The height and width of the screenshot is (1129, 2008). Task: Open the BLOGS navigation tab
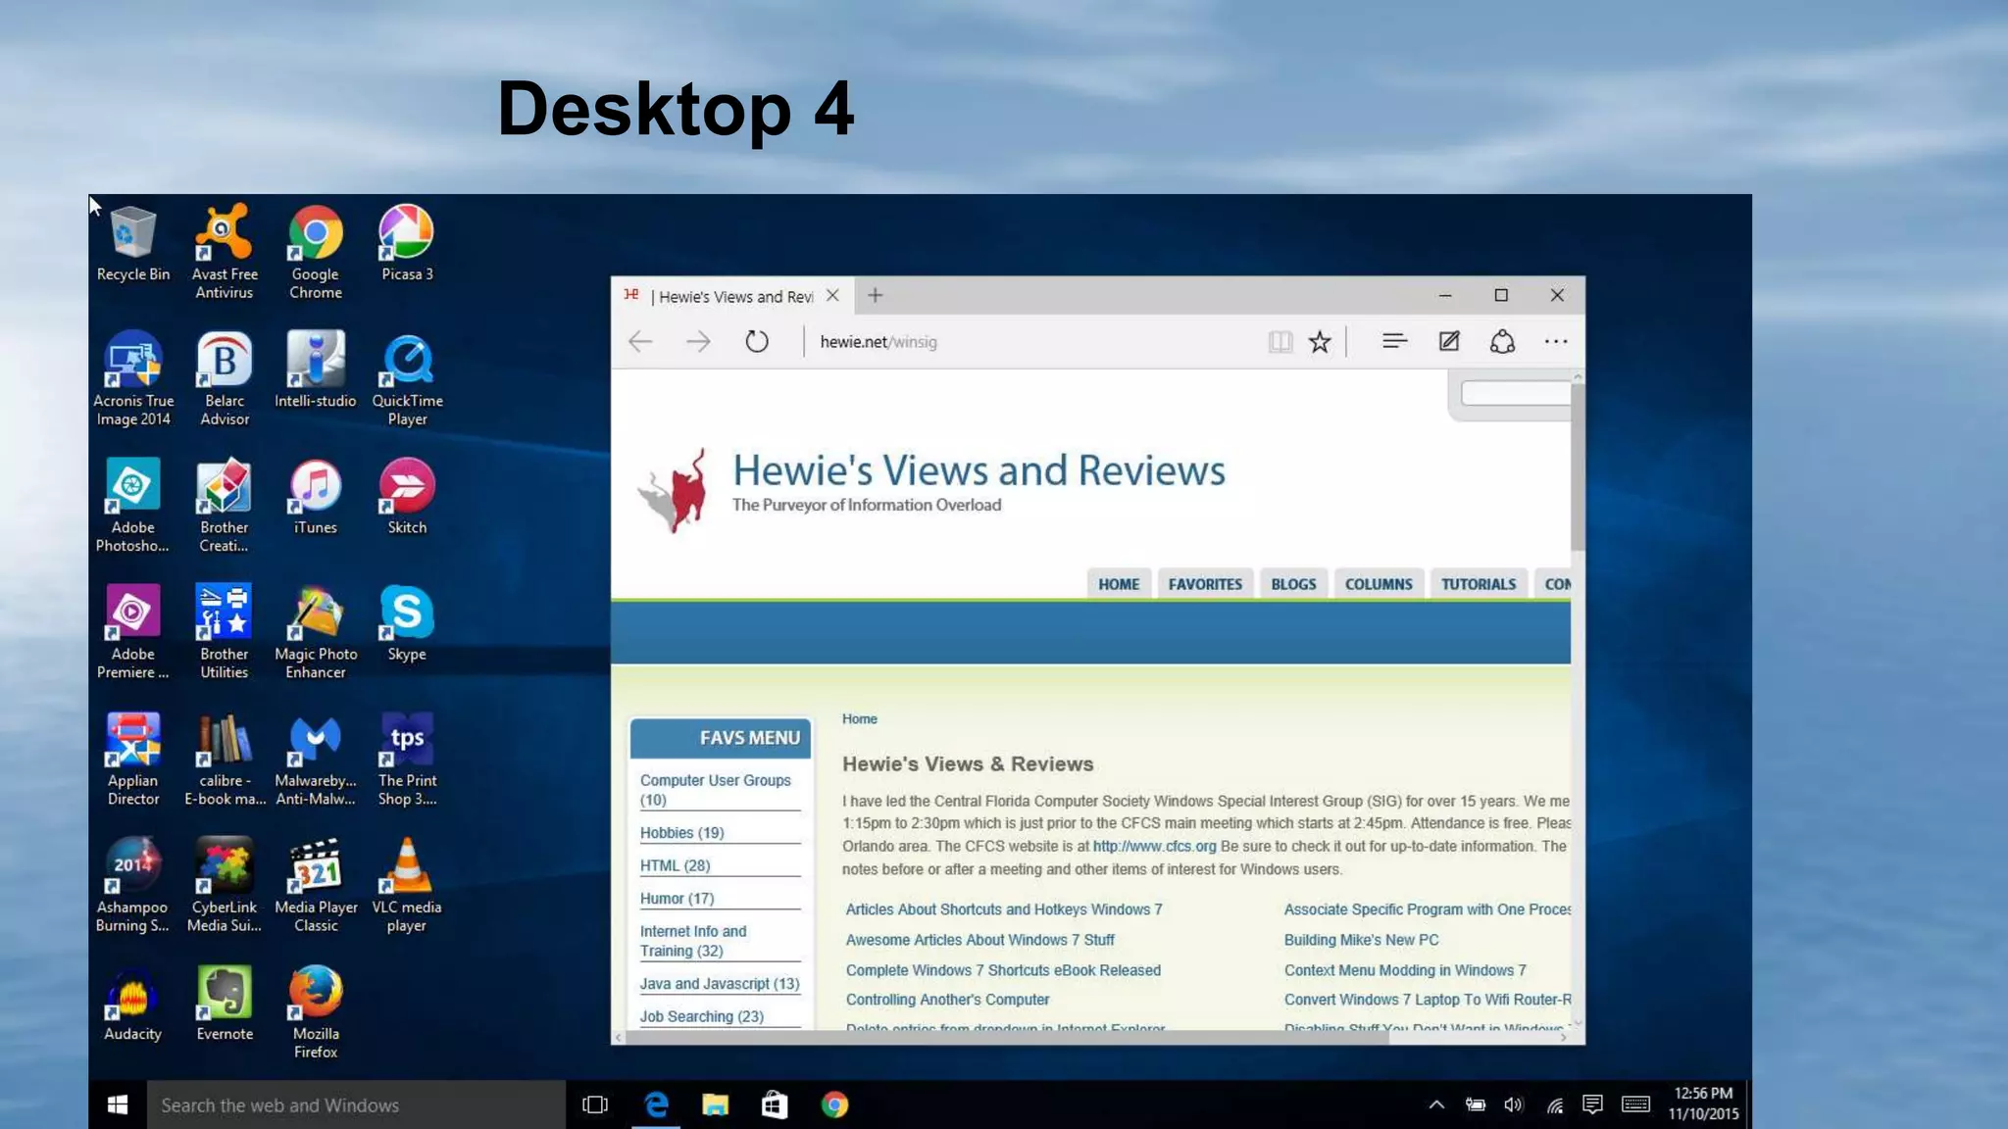(1293, 583)
